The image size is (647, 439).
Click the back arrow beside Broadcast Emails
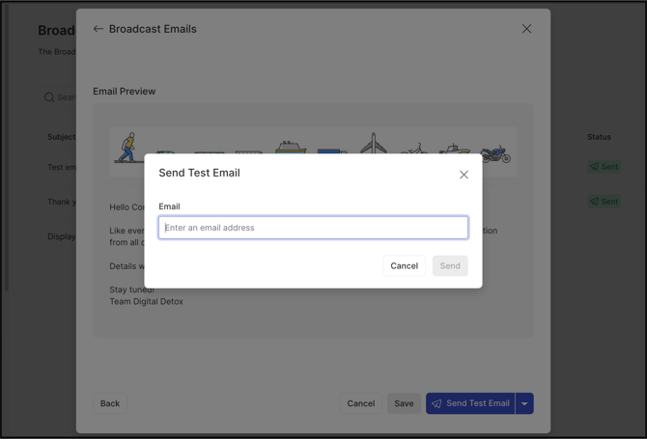click(x=98, y=29)
